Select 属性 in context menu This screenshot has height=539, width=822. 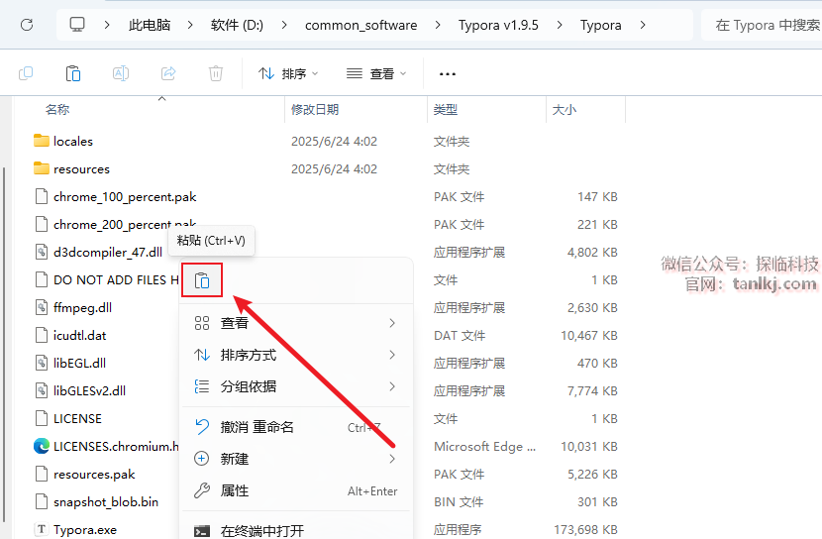click(x=296, y=490)
